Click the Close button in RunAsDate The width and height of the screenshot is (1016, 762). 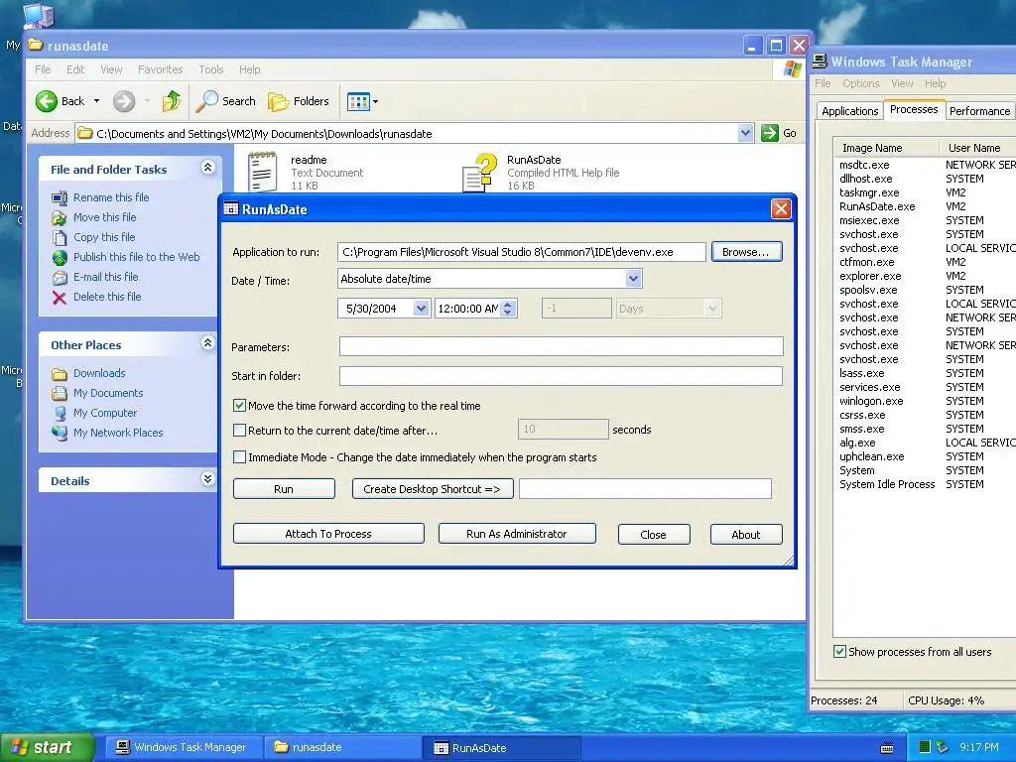pyautogui.click(x=653, y=535)
